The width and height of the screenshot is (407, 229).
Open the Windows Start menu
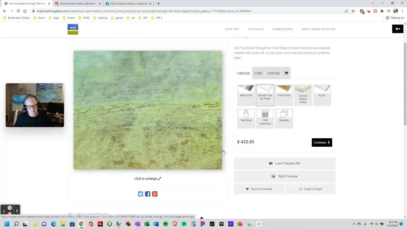pos(7,224)
